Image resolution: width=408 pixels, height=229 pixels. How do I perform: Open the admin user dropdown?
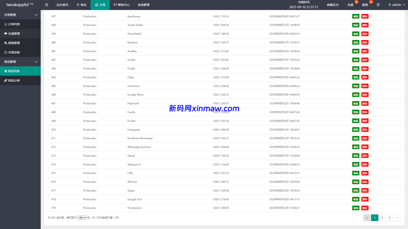point(396,5)
